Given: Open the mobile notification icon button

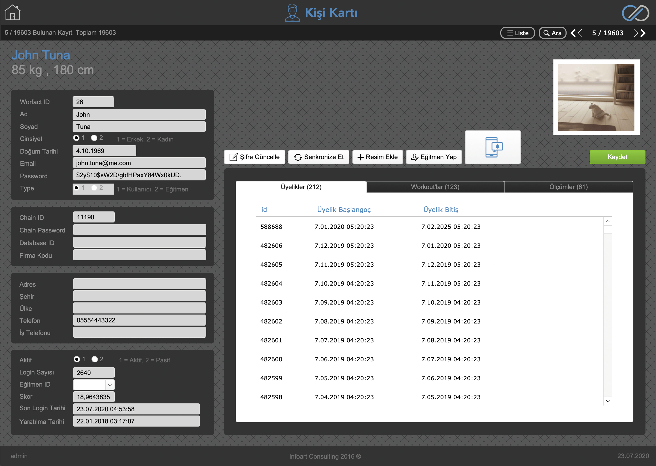Looking at the screenshot, I should click(x=493, y=147).
